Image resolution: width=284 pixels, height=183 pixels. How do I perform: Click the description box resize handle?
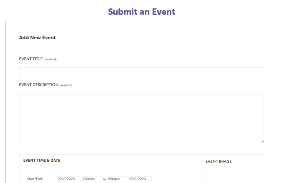[x=262, y=141]
